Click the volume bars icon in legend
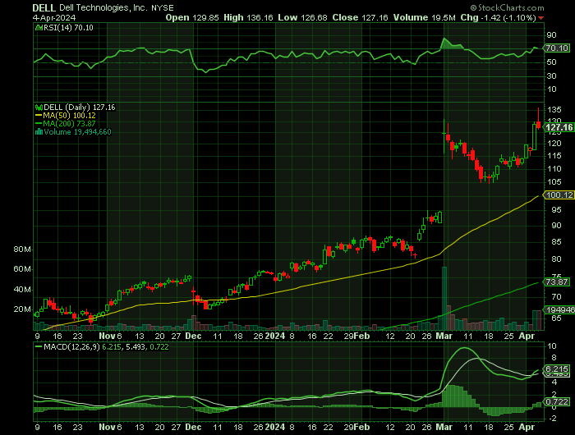The height and width of the screenshot is (435, 575). pos(39,132)
